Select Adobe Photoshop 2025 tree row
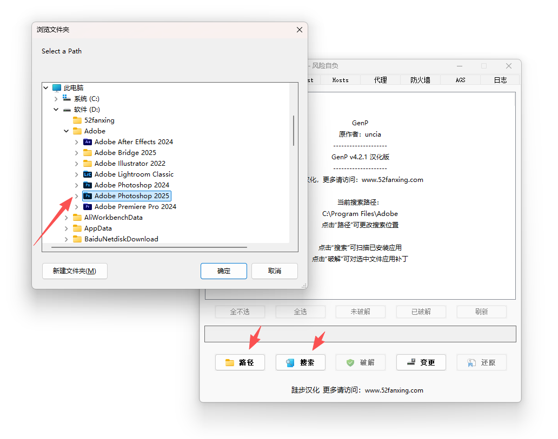The width and height of the screenshot is (558, 439). click(x=127, y=196)
